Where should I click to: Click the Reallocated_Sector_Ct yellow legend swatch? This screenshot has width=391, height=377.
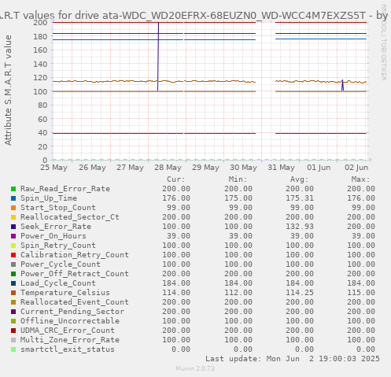13,217
